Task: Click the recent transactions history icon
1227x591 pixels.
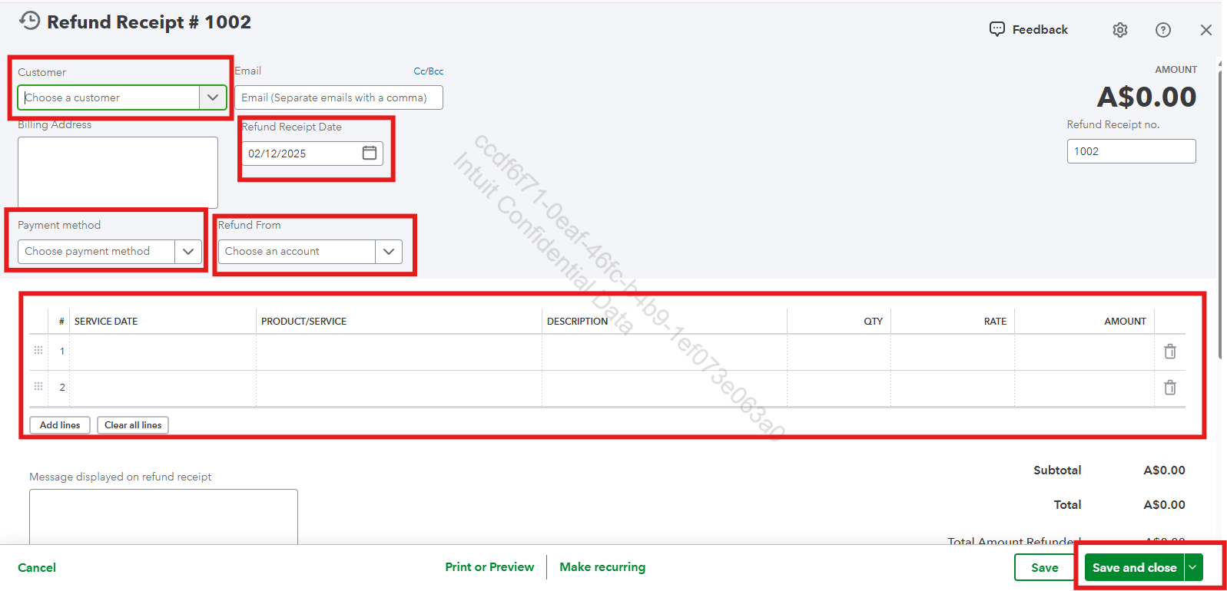Action: pos(29,21)
